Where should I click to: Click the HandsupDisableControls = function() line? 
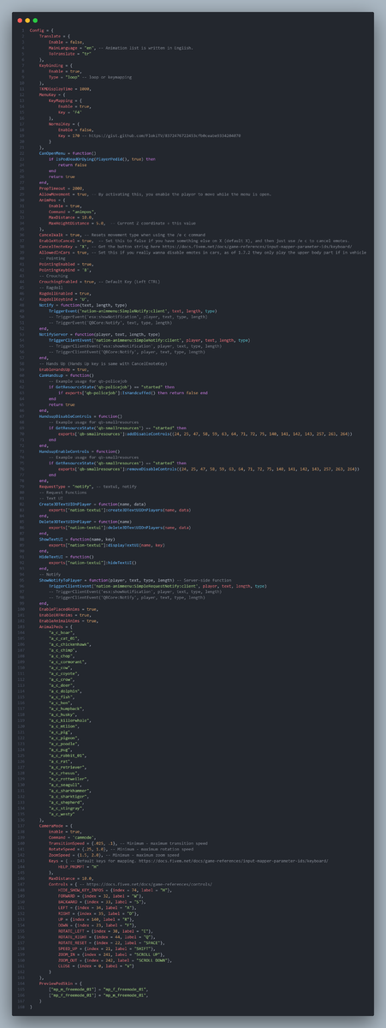(80, 416)
